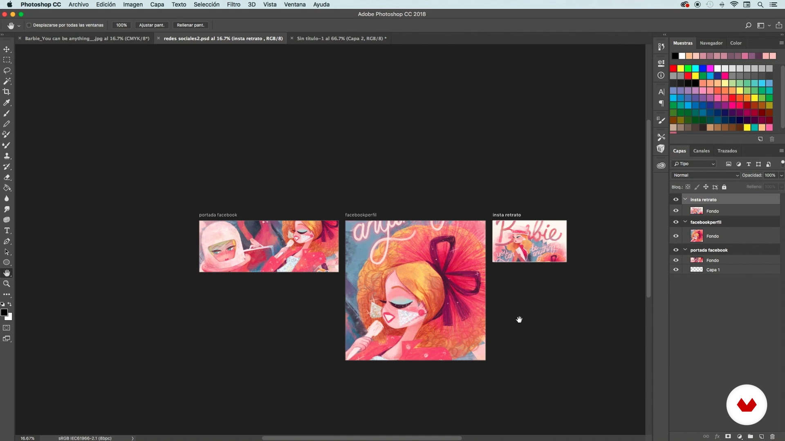Screen dimensions: 785x441
Task: Switch to the Navegador tab
Action: [711, 43]
